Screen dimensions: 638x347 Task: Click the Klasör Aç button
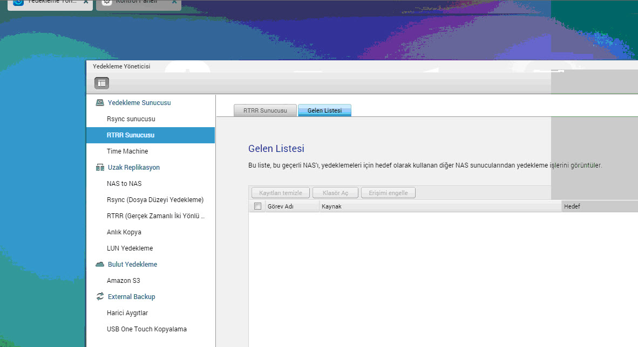pos(335,193)
